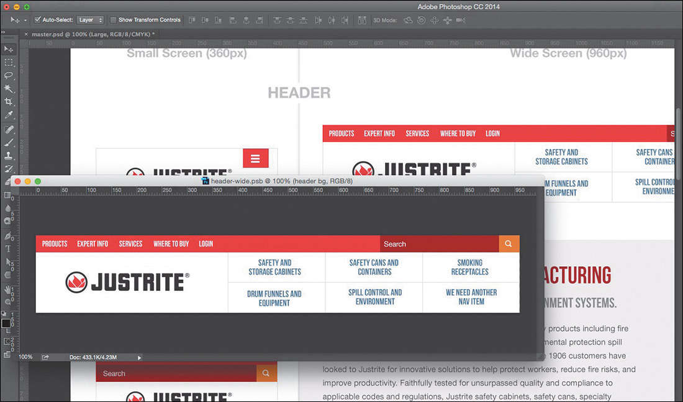Select the Clone Stamp tool
This screenshot has height=402, width=683.
[9, 155]
